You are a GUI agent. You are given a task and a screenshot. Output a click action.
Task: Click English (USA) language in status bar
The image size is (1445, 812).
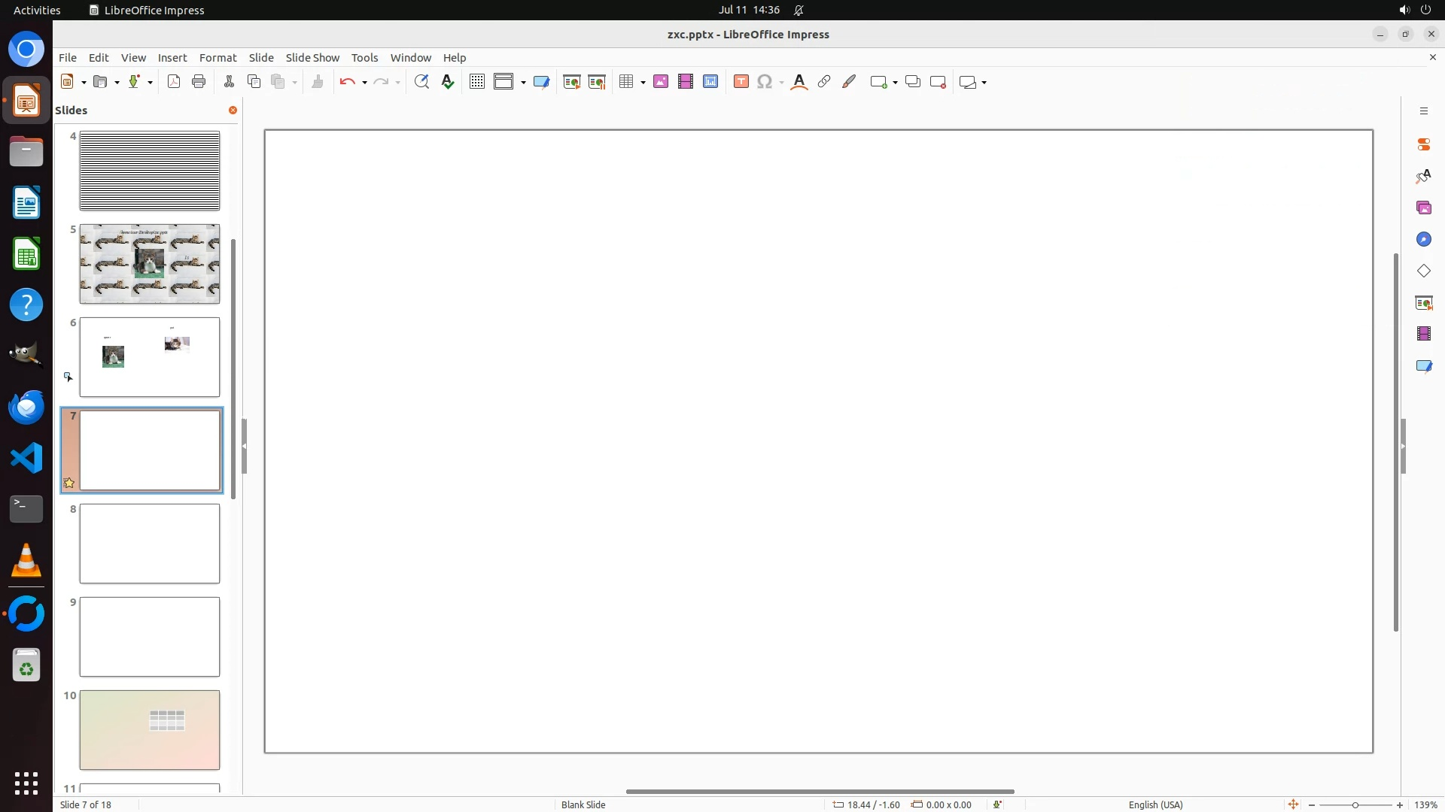click(1155, 804)
